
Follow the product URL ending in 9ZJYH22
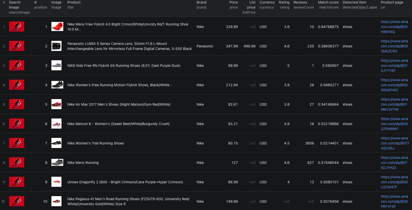[394, 163]
